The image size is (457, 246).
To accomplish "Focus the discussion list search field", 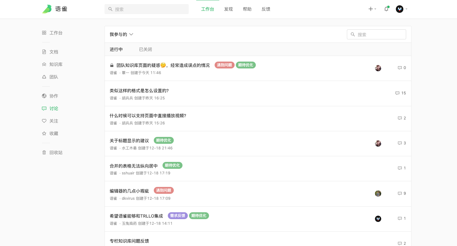I will pos(379,34).
